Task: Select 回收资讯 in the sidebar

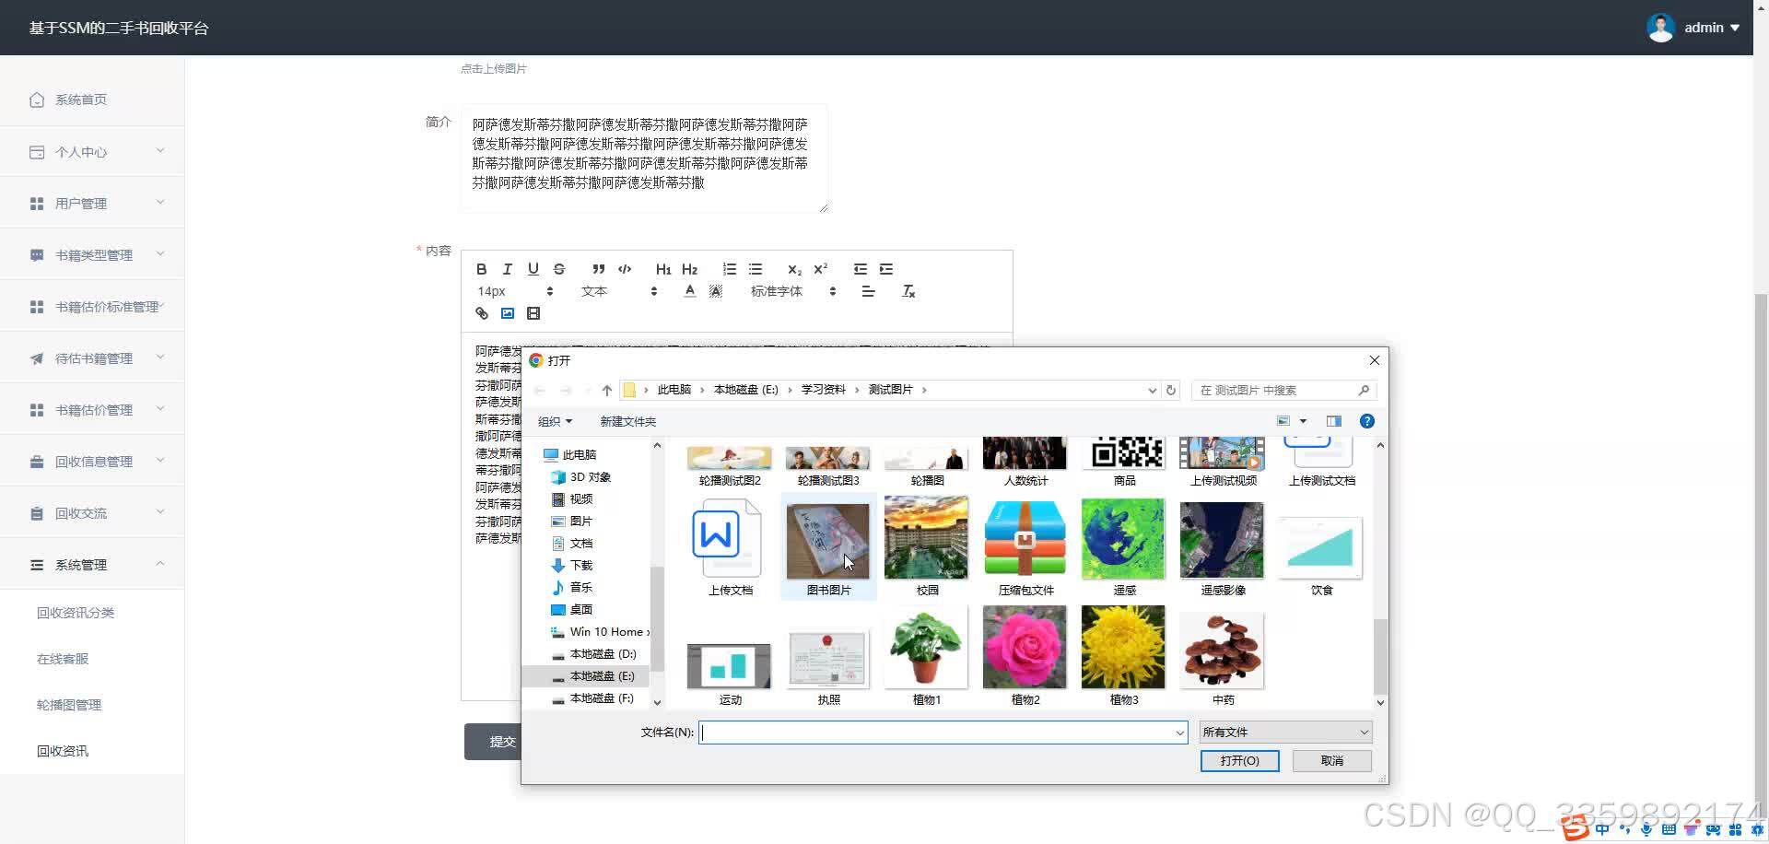Action: [62, 750]
